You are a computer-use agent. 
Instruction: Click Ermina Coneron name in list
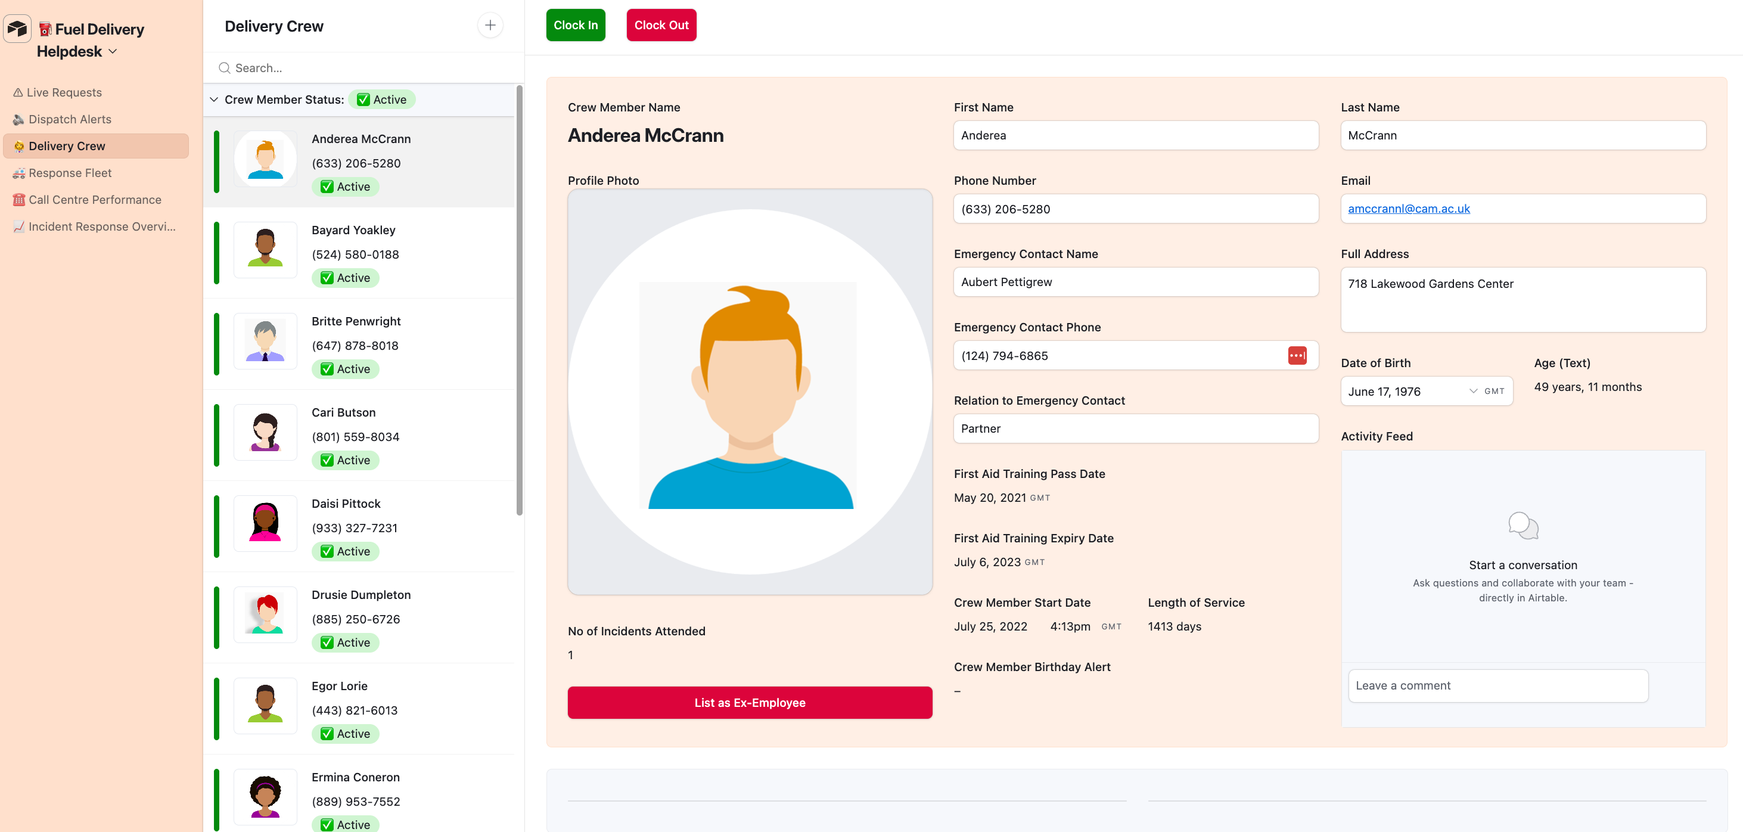pyautogui.click(x=355, y=777)
